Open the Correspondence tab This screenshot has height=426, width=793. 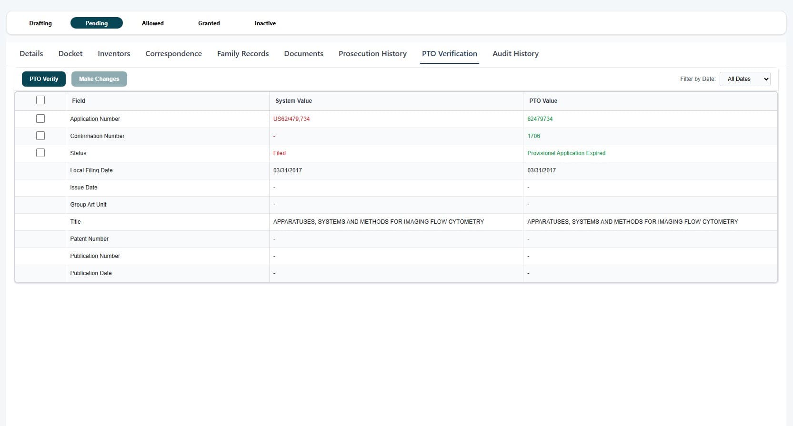[173, 54]
